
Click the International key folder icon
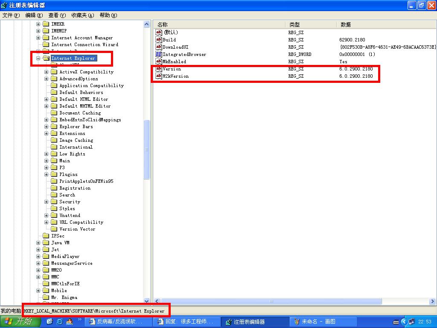pyautogui.click(x=54, y=147)
